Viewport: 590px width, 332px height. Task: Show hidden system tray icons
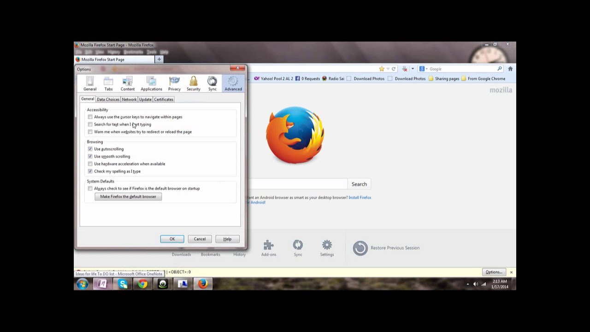click(468, 284)
